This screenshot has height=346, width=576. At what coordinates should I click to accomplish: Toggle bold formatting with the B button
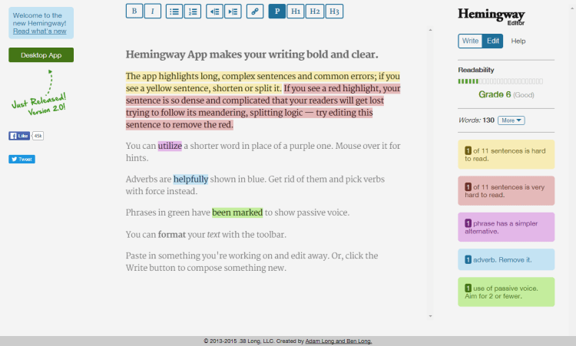[134, 11]
